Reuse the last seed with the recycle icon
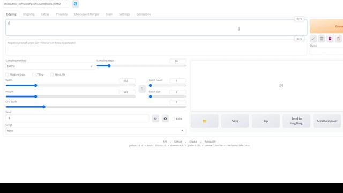Image resolution: width=343 pixels, height=193 pixels. click(x=165, y=118)
